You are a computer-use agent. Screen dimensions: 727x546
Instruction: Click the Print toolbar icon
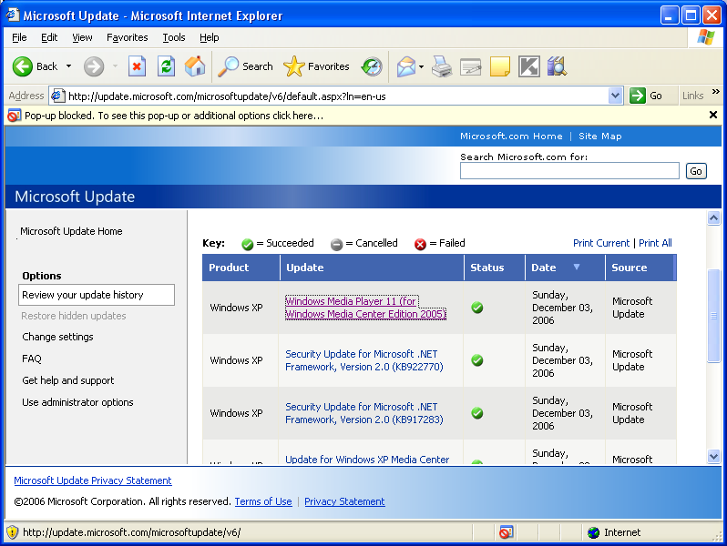tap(442, 66)
